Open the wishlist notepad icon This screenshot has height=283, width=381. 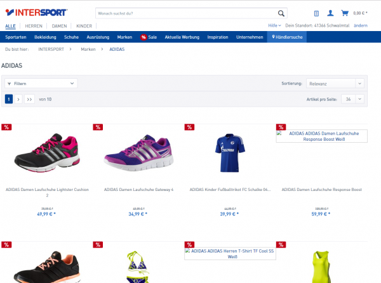coord(316,13)
